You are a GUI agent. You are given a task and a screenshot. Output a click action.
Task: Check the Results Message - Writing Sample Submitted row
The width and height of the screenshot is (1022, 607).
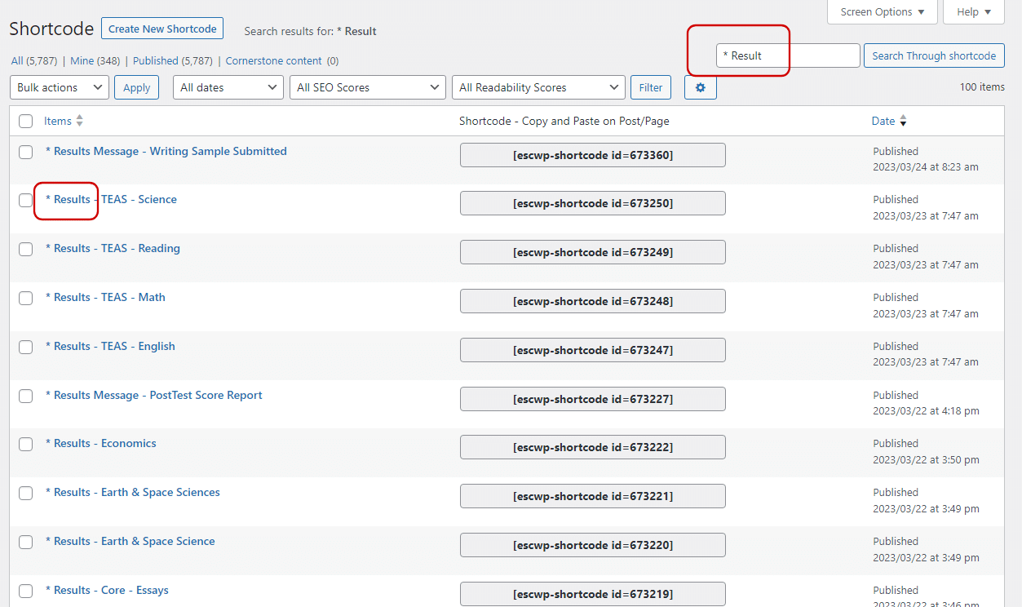(x=26, y=152)
